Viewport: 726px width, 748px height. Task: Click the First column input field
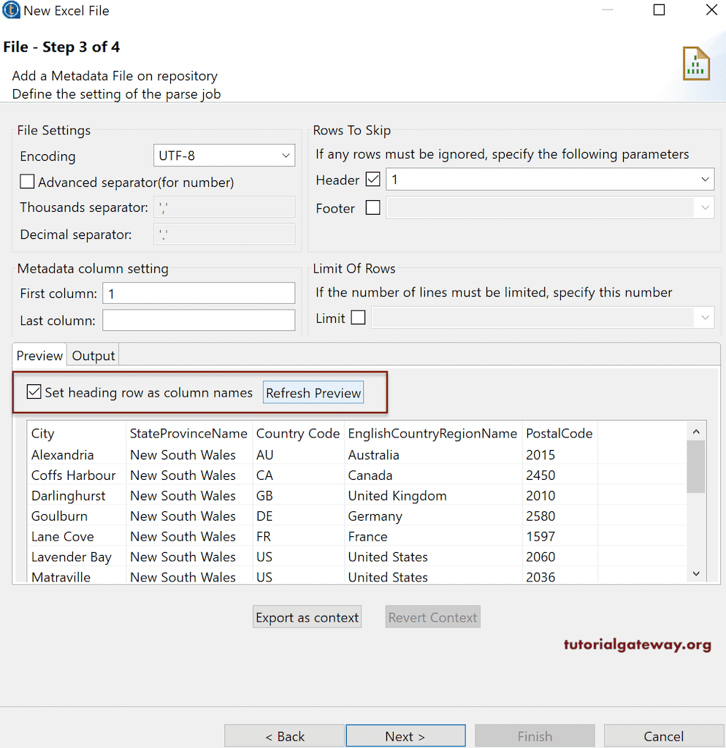pyautogui.click(x=198, y=293)
